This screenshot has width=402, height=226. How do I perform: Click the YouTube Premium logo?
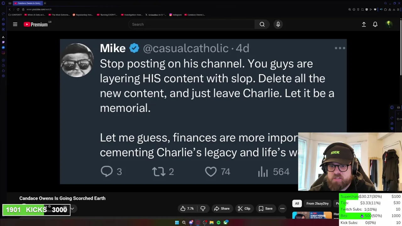pos(35,24)
